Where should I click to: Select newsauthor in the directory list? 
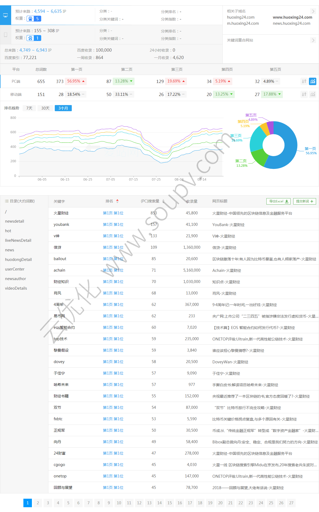(15, 279)
